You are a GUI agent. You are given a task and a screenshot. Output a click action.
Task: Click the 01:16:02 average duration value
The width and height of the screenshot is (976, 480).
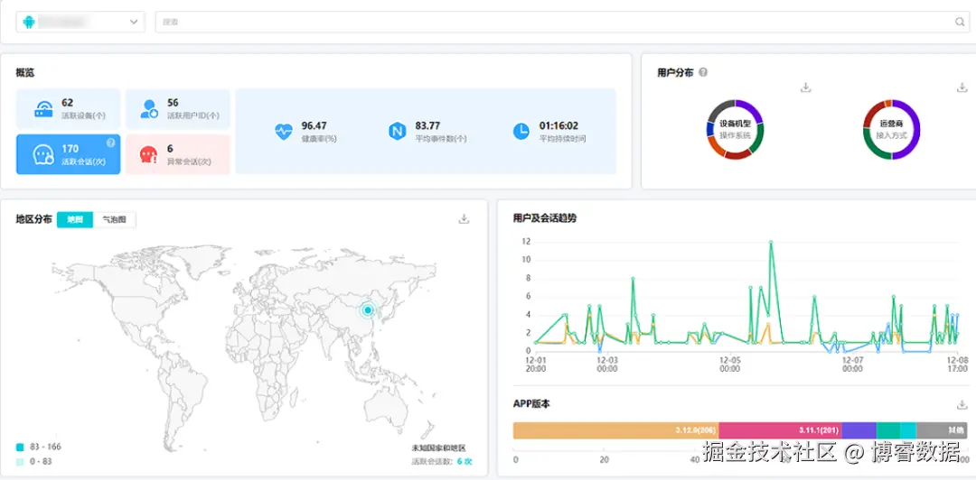pos(558,125)
